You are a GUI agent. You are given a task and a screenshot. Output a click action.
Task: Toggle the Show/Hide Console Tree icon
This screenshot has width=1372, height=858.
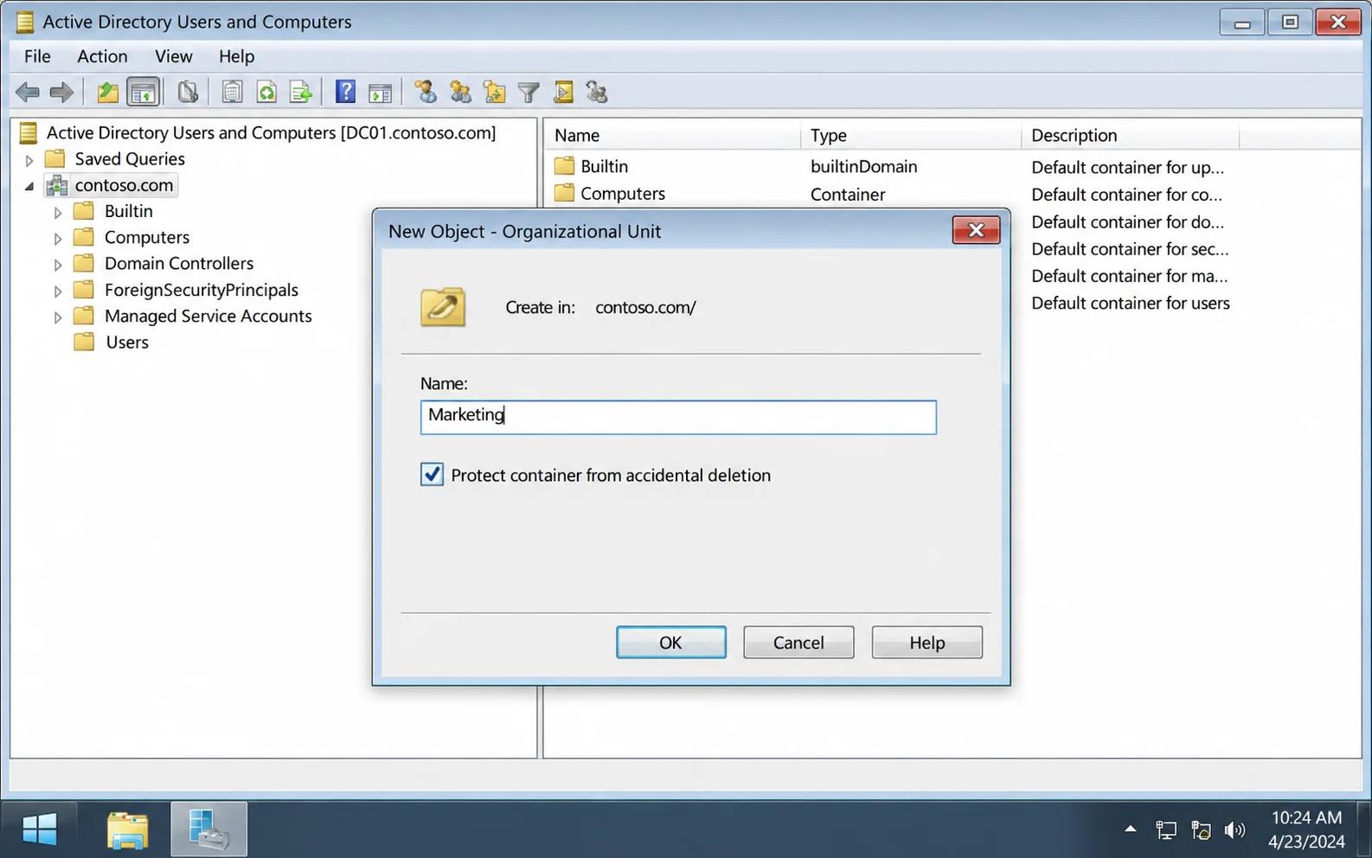click(144, 92)
